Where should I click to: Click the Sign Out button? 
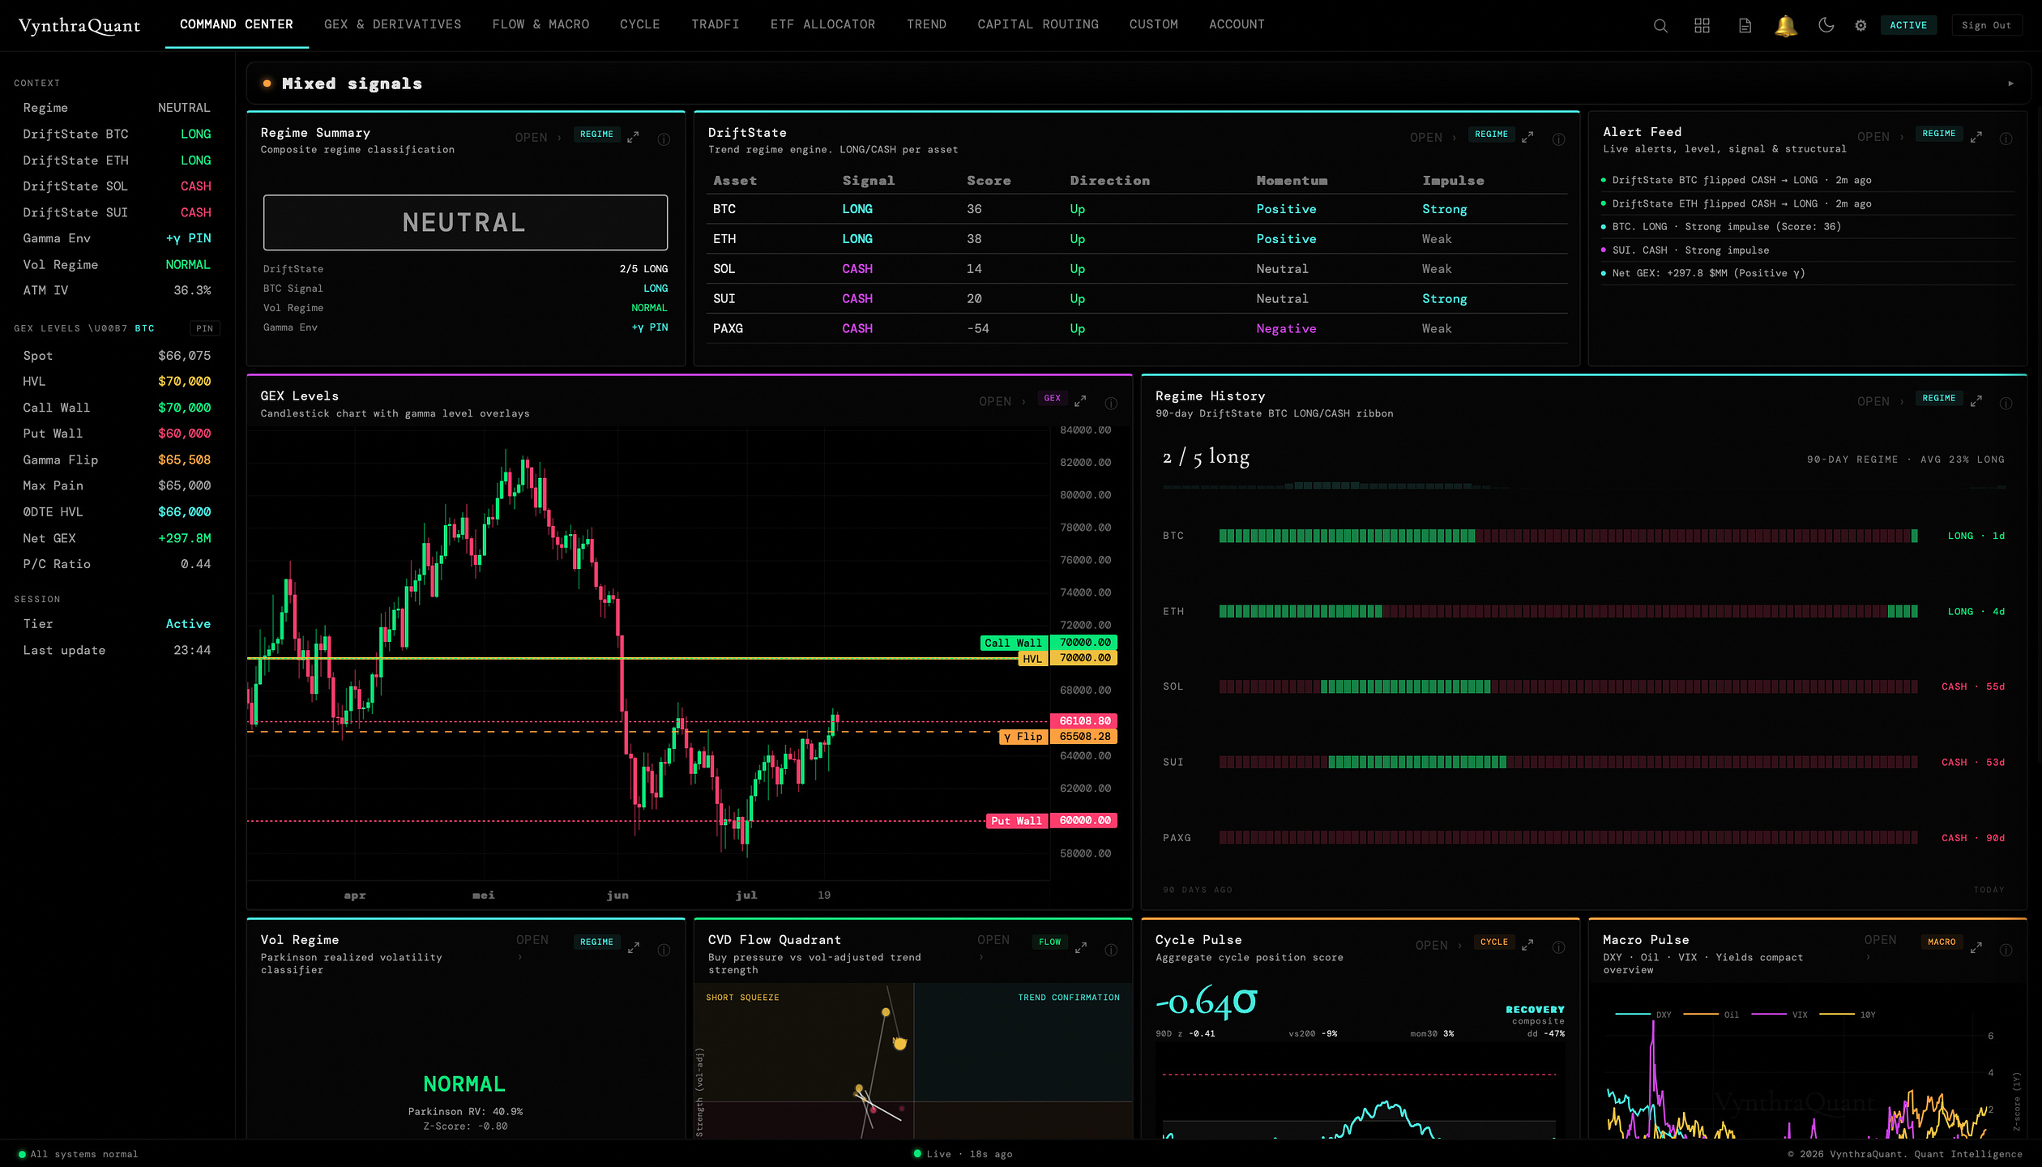pyautogui.click(x=1986, y=25)
